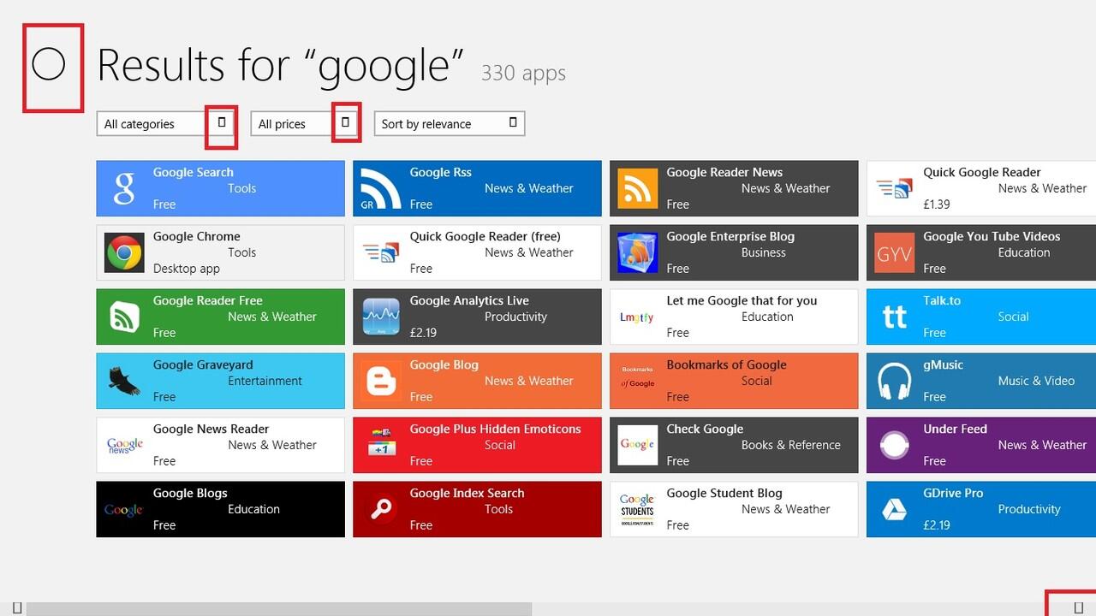
Task: Click the Google Blog Blogger icon
Action: (381, 381)
